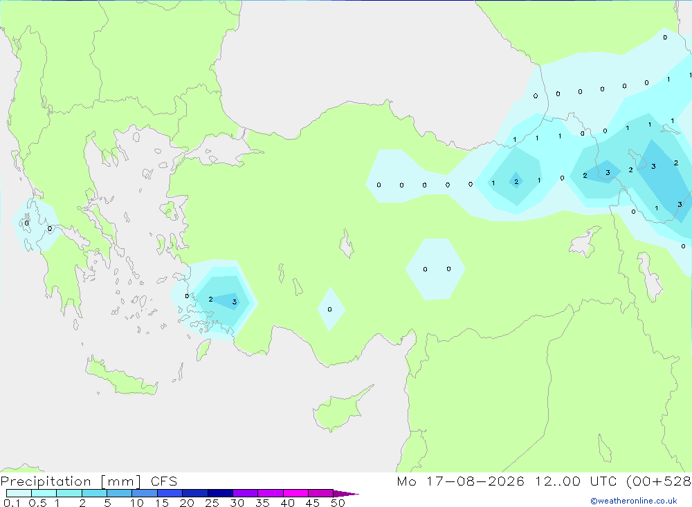Click the 0.5–1 mm legend color swatch
Image resolution: width=692 pixels, height=507 pixels.
[44, 493]
